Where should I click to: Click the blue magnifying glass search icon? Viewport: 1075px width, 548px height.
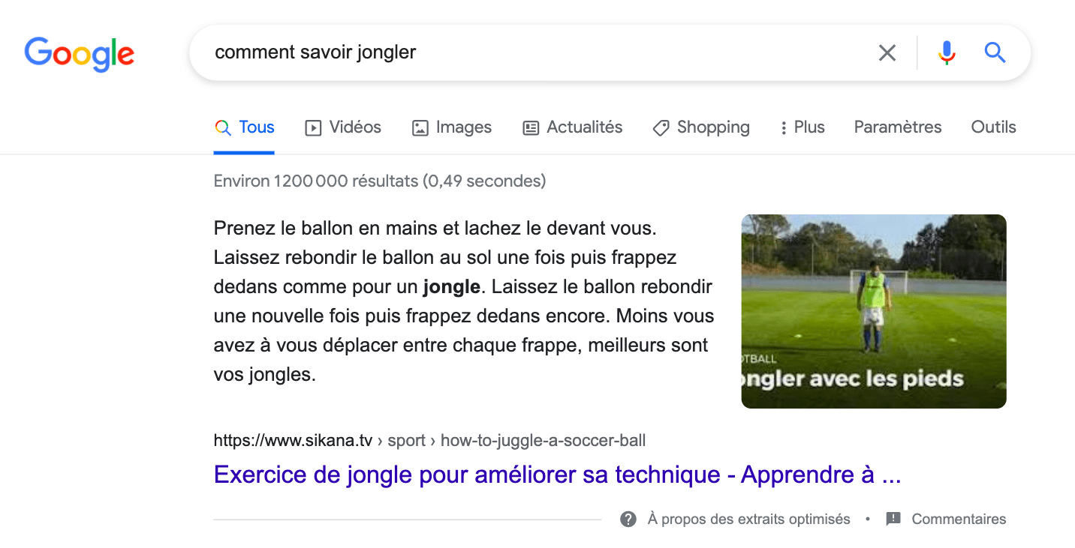coord(995,52)
